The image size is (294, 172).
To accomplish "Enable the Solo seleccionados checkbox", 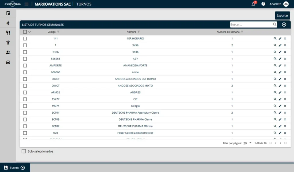I will [x=24, y=151].
